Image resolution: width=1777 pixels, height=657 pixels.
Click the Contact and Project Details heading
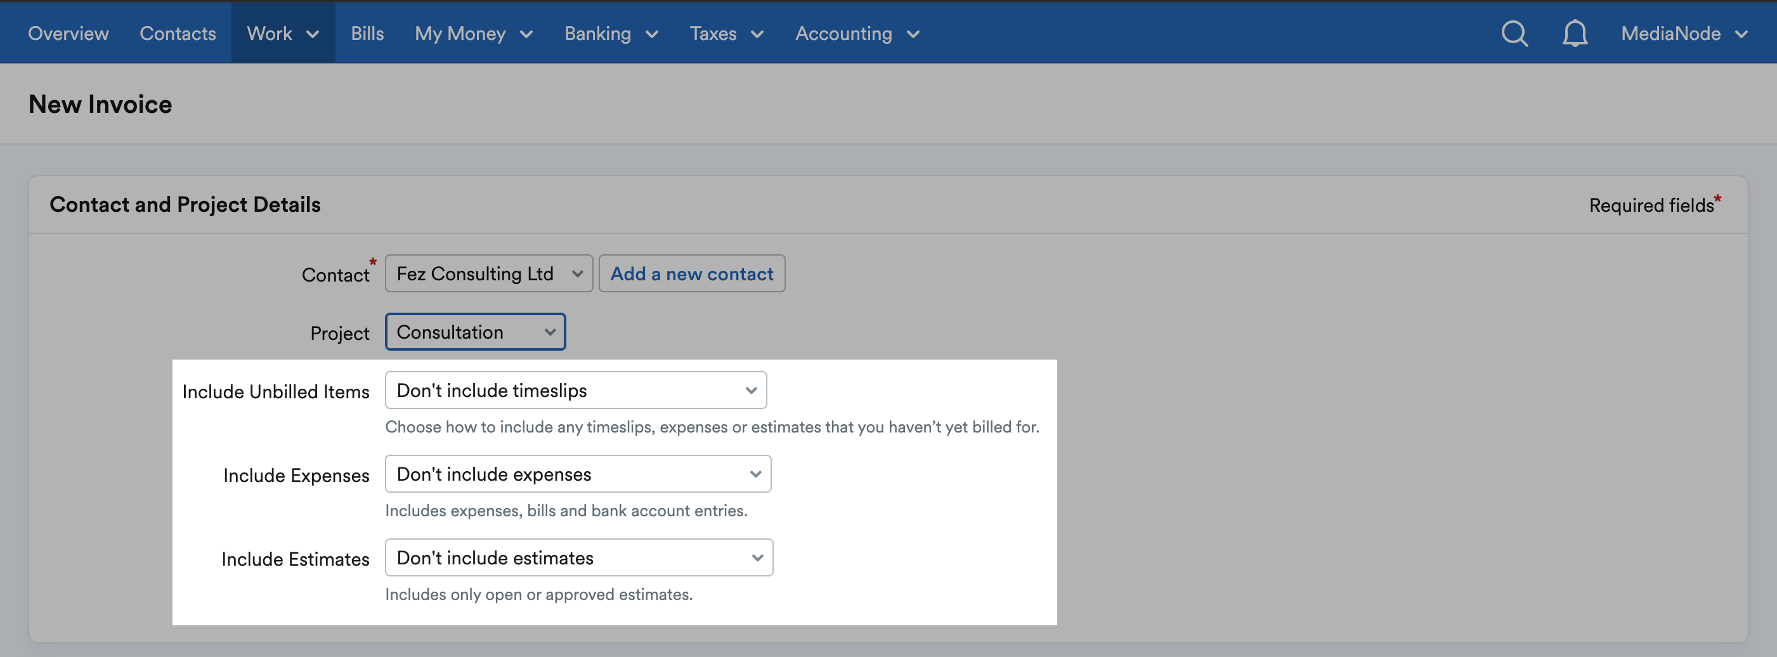click(185, 204)
